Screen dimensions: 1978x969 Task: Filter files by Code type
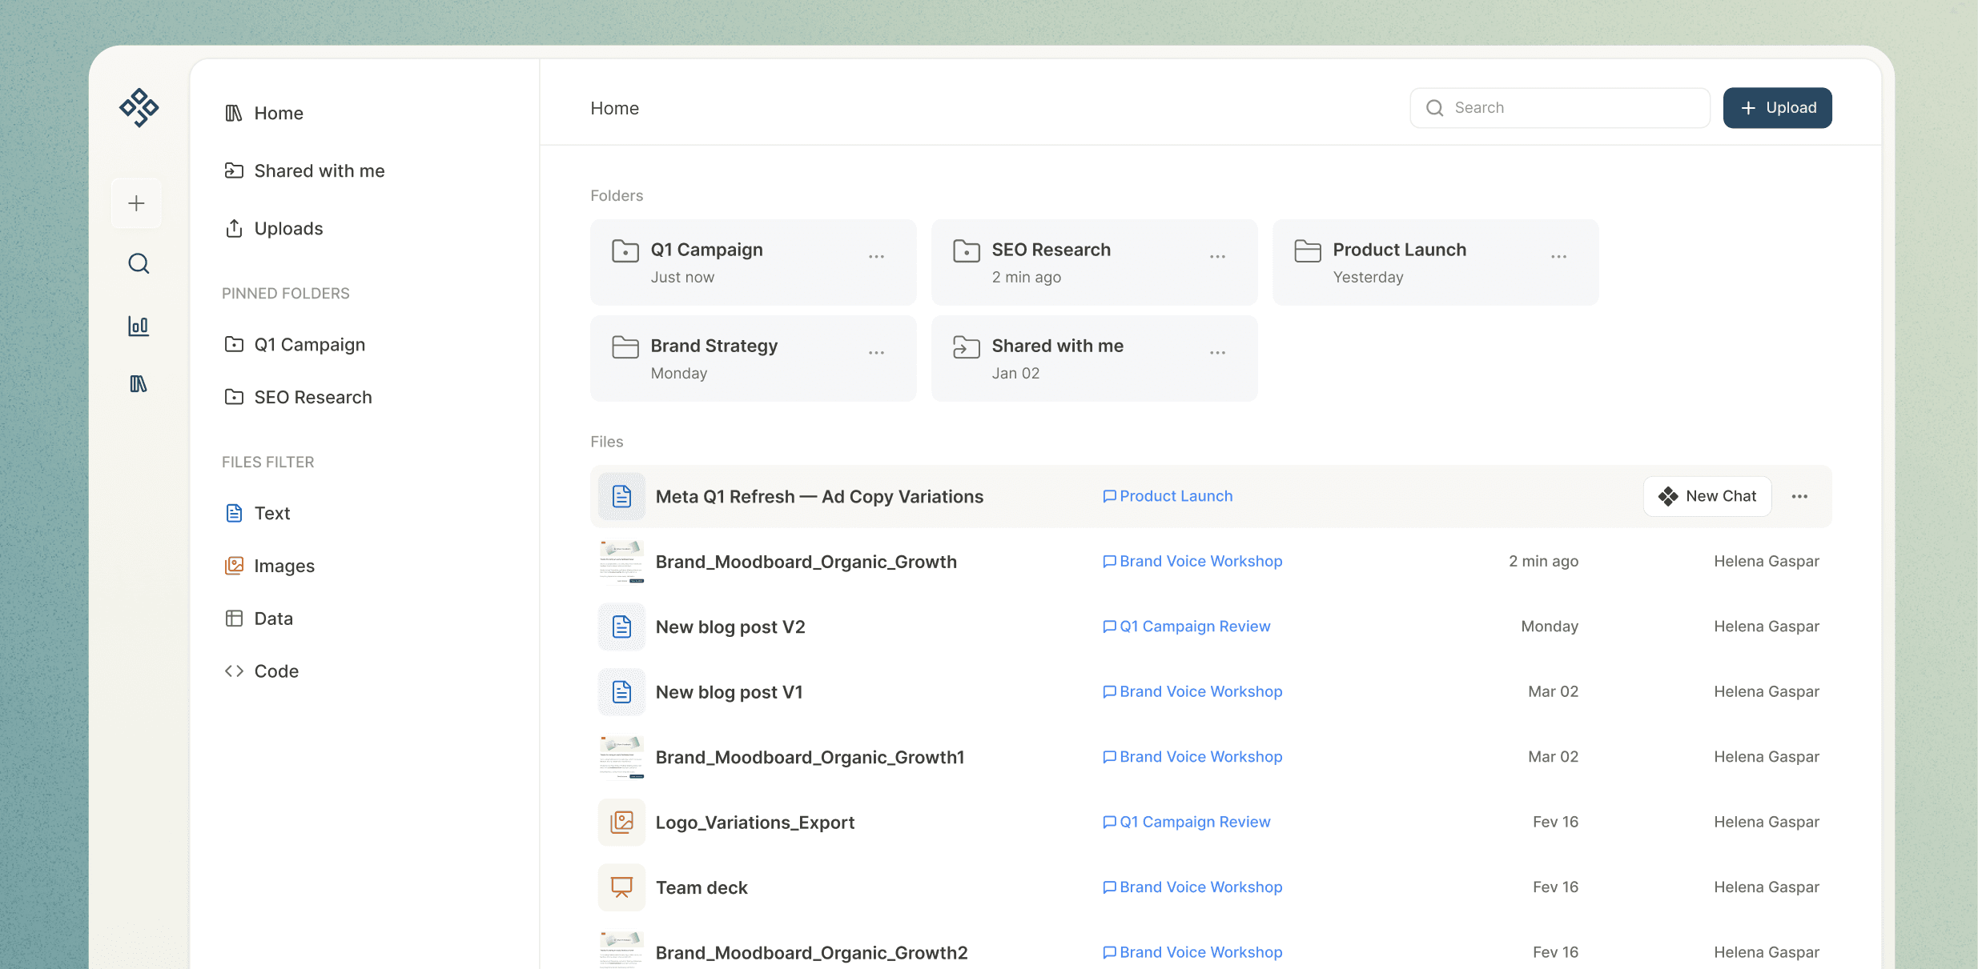pyautogui.click(x=275, y=671)
